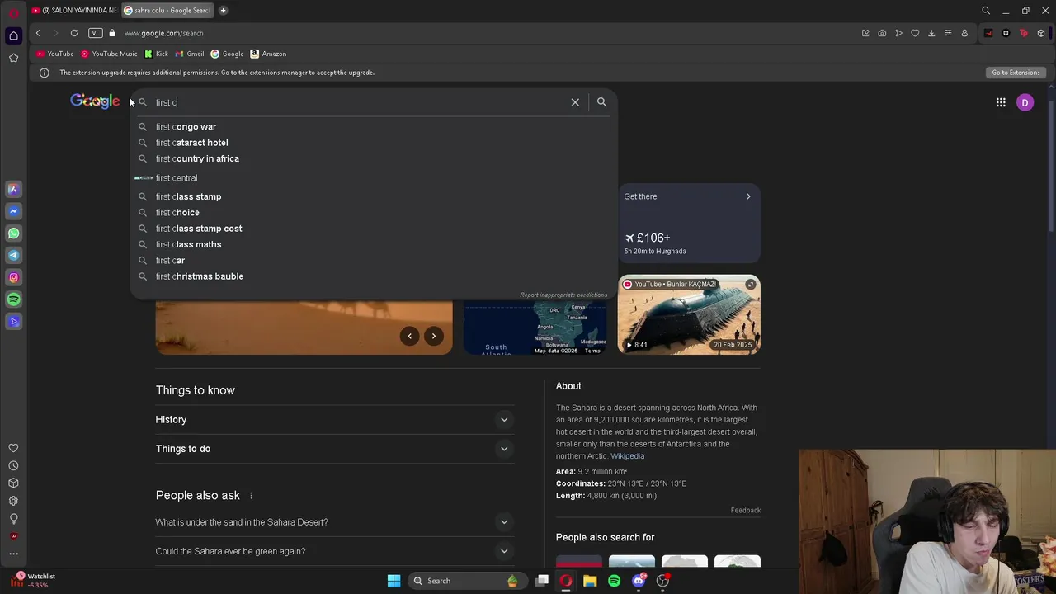
Task: Open the History clock icon in the sidebar
Action: 13,465
